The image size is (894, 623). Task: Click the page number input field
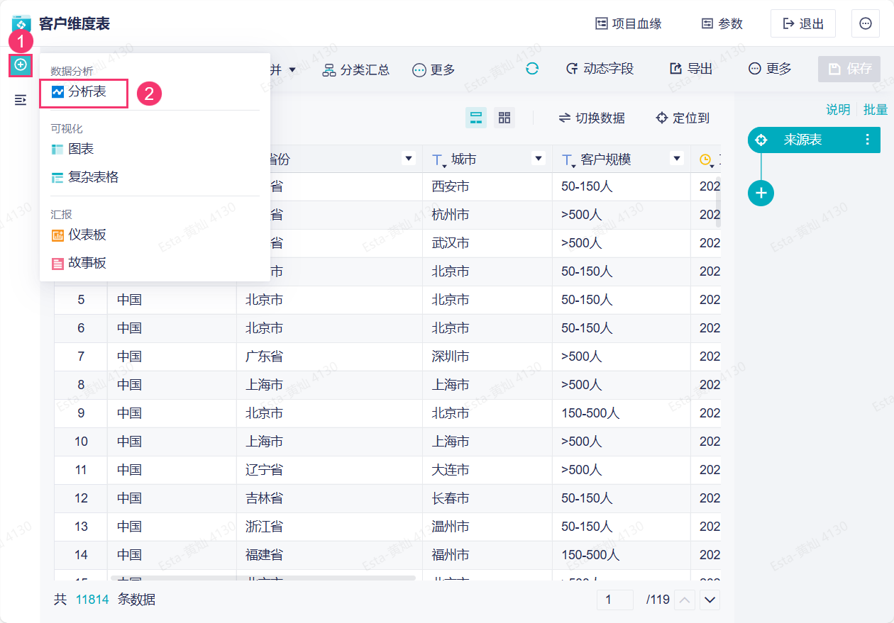(614, 600)
